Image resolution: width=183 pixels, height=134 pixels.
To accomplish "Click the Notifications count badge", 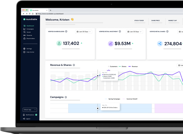I will click(36, 115).
